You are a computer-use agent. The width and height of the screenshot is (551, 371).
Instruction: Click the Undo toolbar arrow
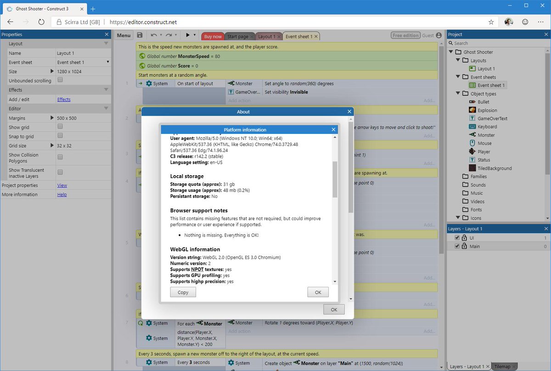point(153,35)
